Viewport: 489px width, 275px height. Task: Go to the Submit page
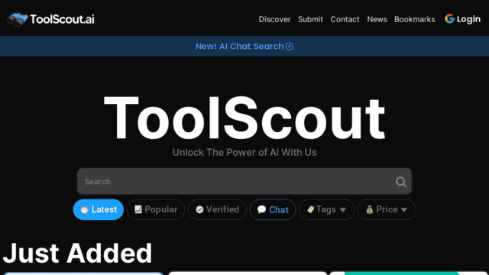[x=310, y=19]
